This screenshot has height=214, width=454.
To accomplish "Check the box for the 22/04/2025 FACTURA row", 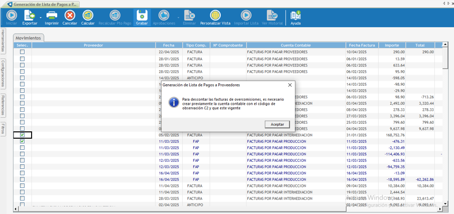I will tap(22, 52).
